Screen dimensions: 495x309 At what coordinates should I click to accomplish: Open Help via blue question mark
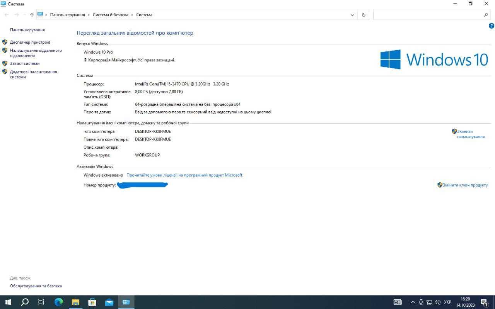492,26
